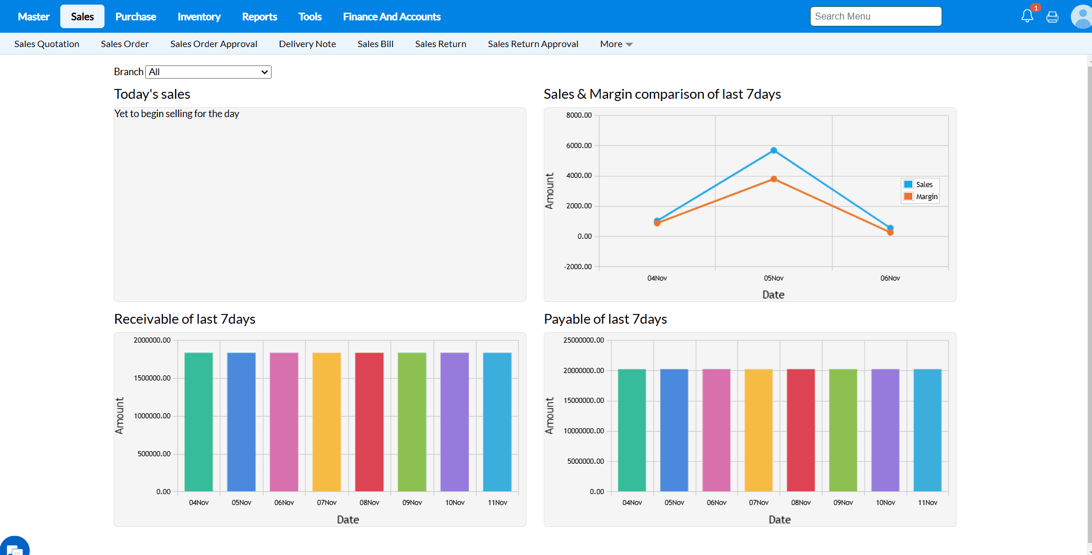The width and height of the screenshot is (1092, 555).
Task: Click the 05Nov Sales data point
Action: pos(773,150)
